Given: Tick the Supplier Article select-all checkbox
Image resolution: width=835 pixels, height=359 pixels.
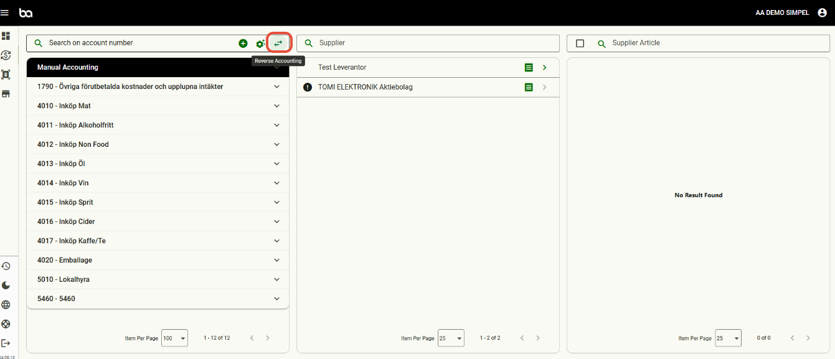Looking at the screenshot, I should coord(580,44).
